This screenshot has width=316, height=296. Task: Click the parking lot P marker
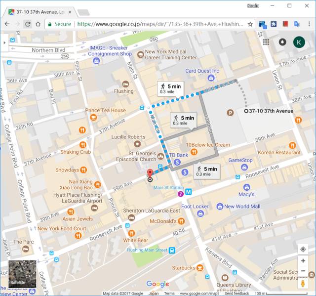click(x=230, y=113)
